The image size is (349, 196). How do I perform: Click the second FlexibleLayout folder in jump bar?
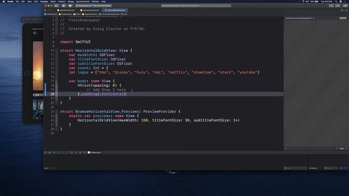(65, 14)
